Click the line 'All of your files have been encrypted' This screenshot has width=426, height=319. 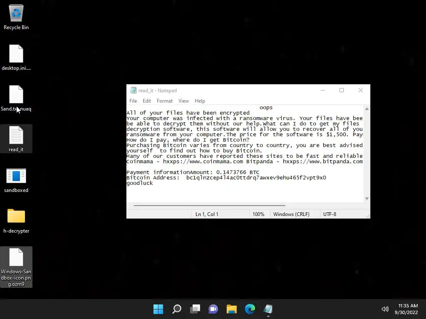pos(188,113)
